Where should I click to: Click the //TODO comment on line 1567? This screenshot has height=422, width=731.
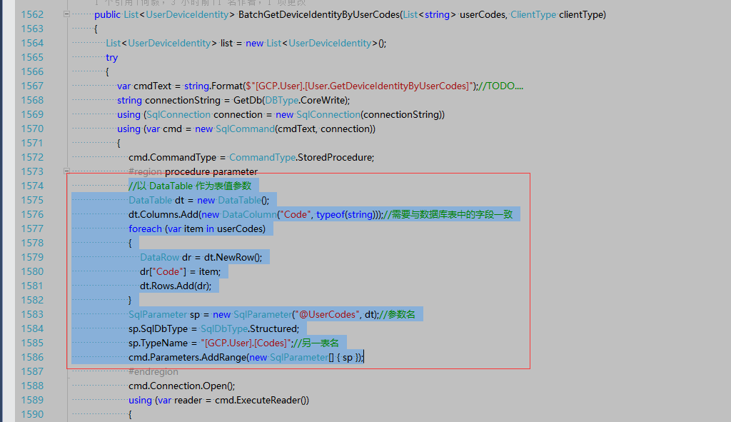[500, 86]
